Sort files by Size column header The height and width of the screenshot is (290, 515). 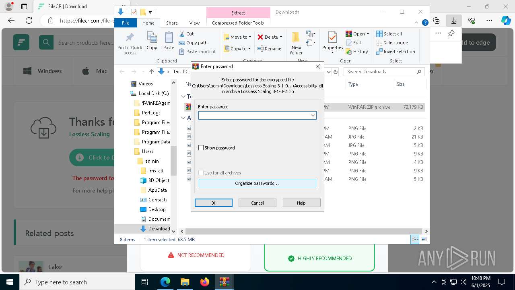click(409, 84)
